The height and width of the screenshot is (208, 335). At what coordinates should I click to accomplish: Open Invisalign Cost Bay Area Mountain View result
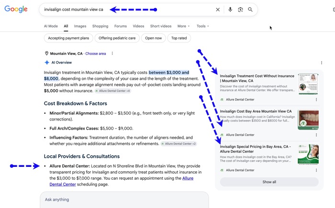(x=256, y=111)
